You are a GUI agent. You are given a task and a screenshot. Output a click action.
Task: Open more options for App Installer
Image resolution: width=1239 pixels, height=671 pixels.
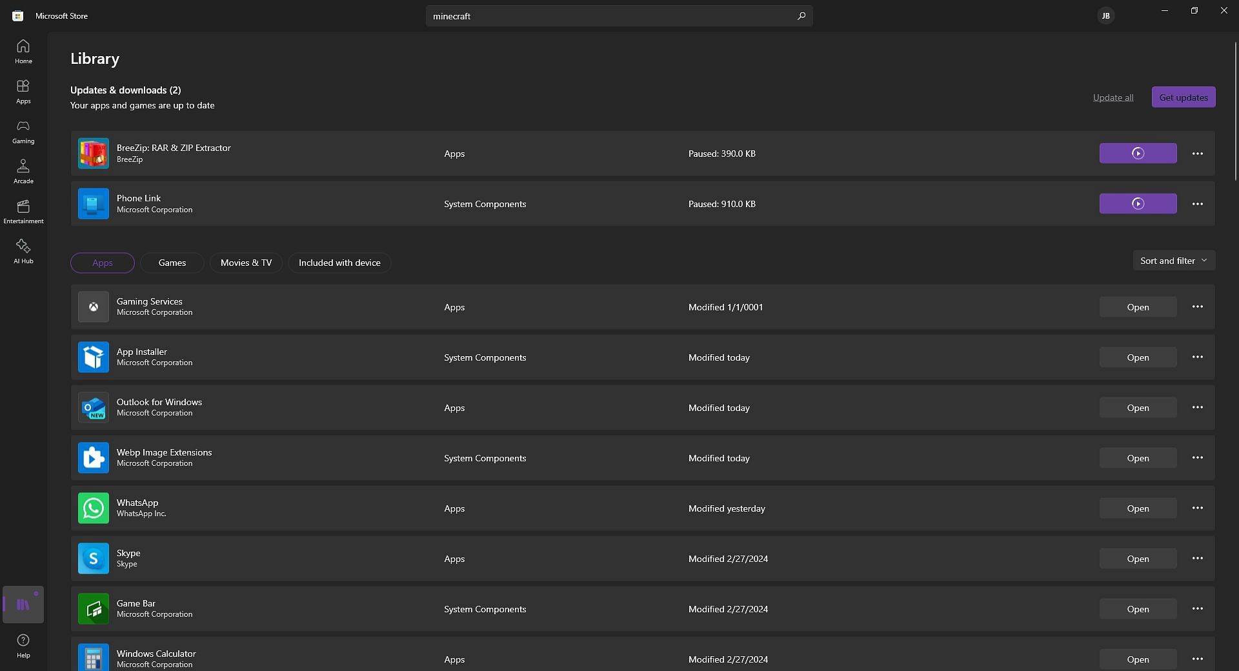[x=1198, y=357]
